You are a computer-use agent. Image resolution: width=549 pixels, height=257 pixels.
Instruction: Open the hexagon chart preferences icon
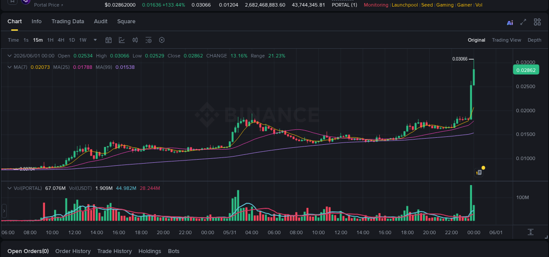(x=162, y=40)
